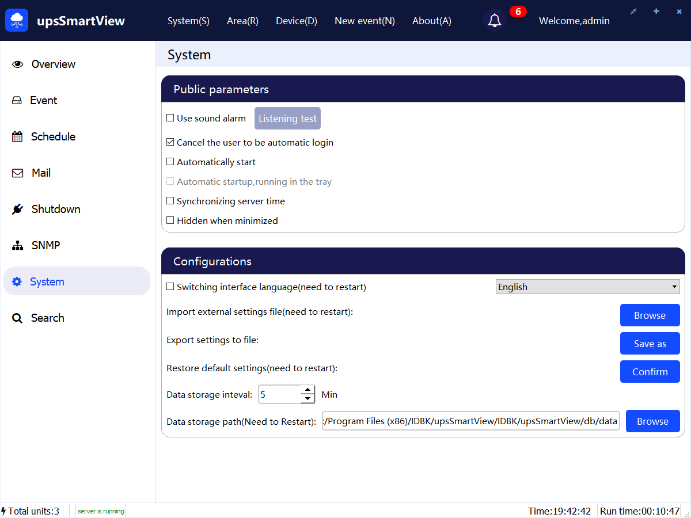Tick the Synchronizing server time checkbox

click(170, 201)
